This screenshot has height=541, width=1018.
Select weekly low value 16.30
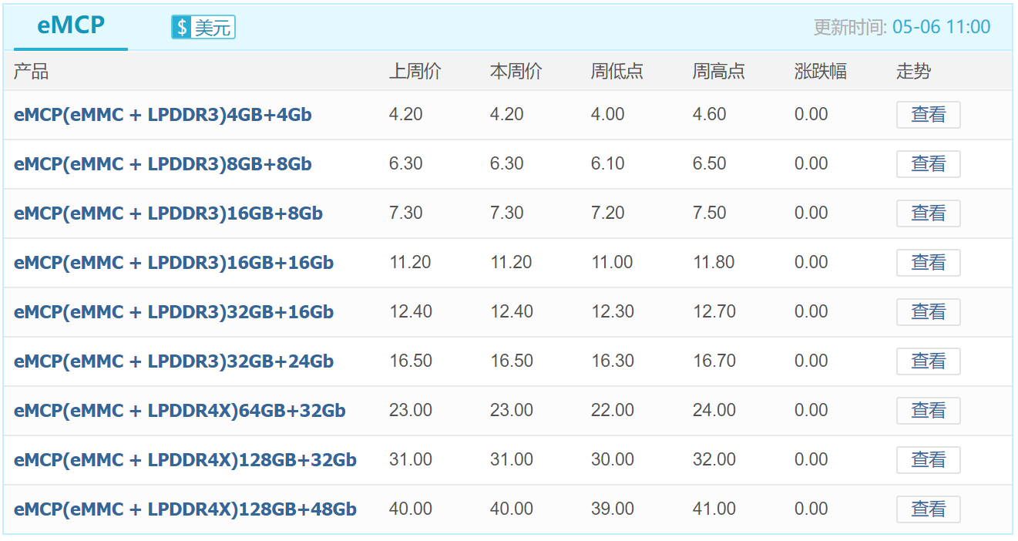(x=613, y=361)
